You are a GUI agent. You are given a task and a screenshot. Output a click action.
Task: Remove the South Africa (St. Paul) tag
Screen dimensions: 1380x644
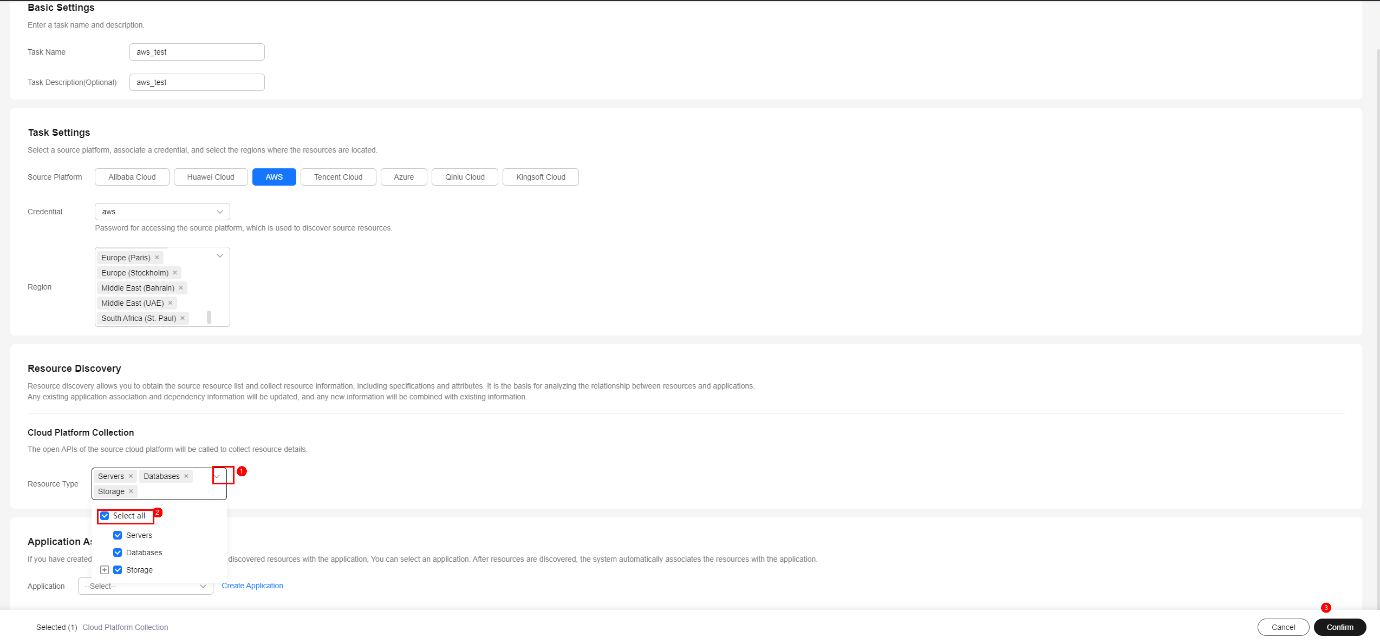point(183,318)
